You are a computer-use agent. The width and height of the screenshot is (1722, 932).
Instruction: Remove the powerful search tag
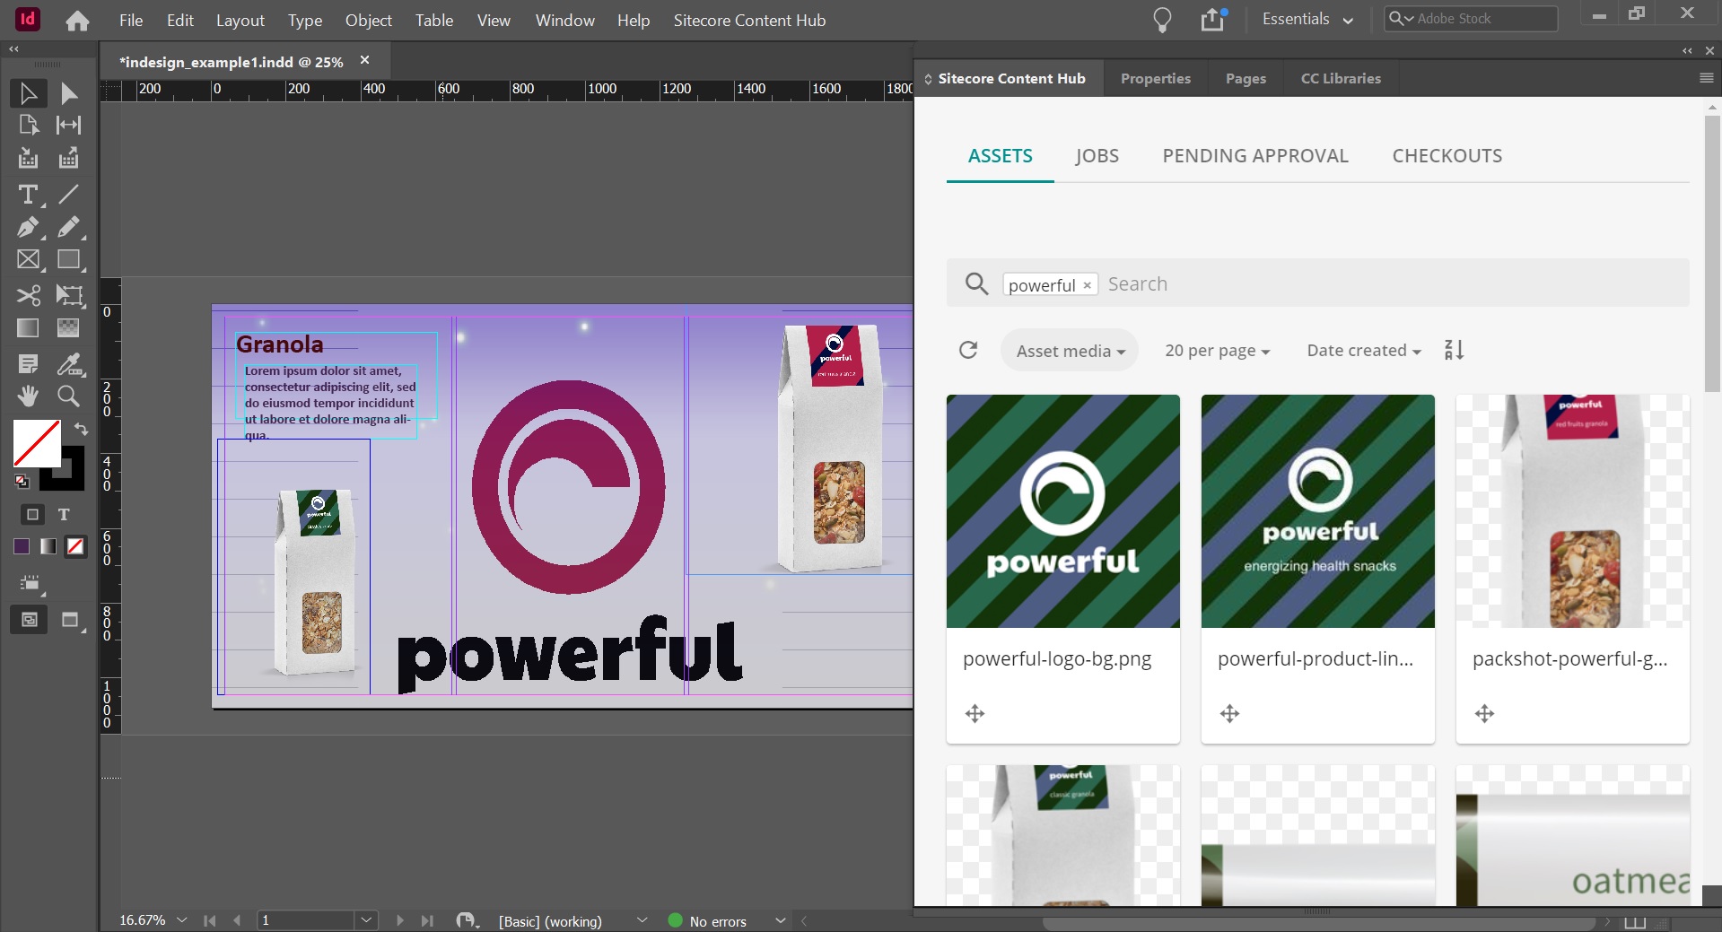(1087, 284)
